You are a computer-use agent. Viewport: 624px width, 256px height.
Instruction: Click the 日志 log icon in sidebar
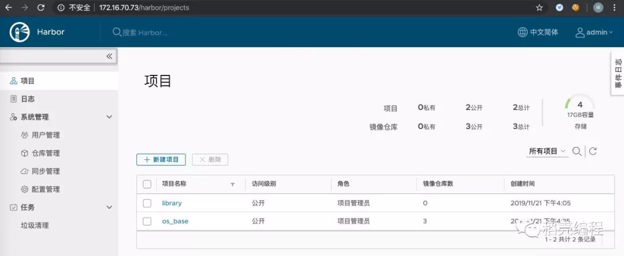13,99
